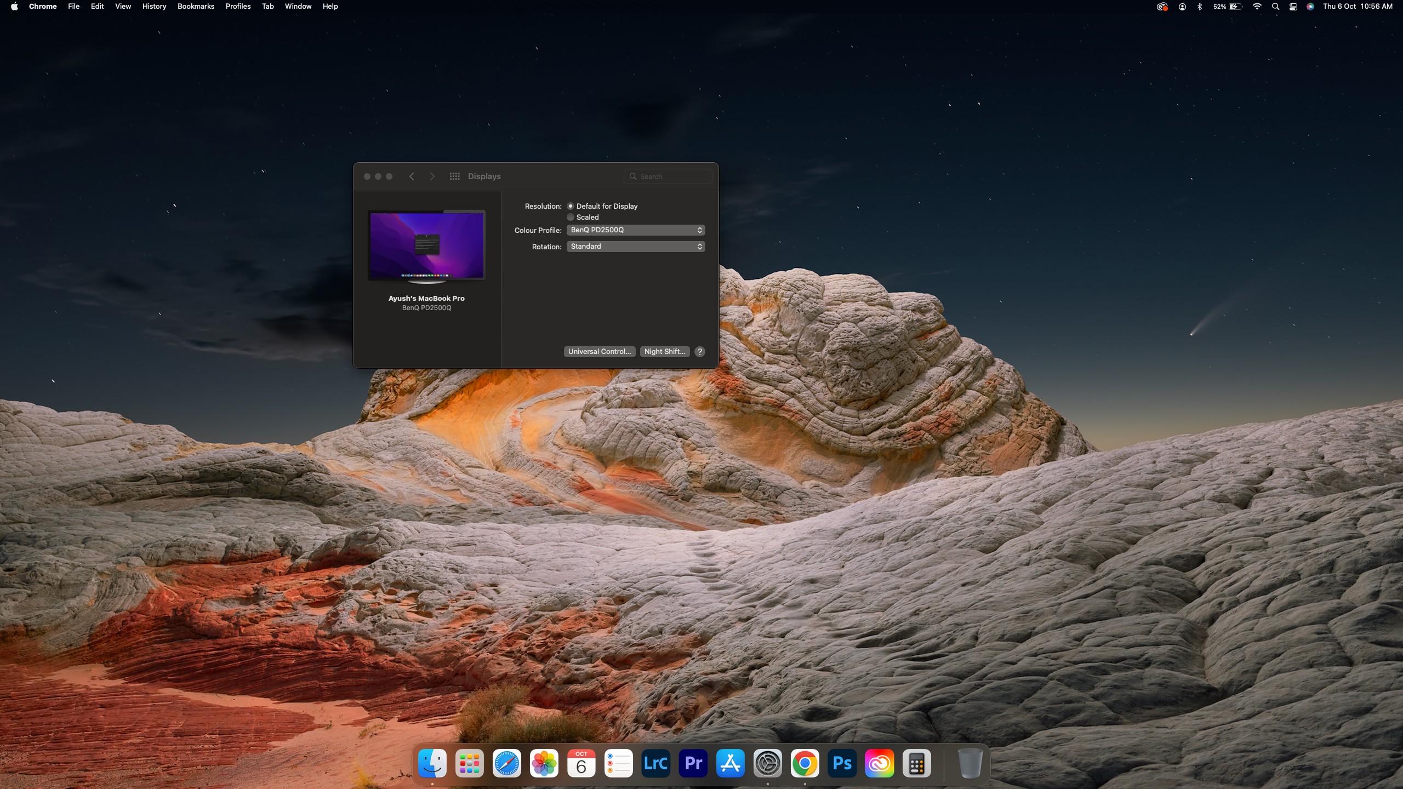The image size is (1403, 789).
Task: Open the Profiles menu
Action: 238,7
